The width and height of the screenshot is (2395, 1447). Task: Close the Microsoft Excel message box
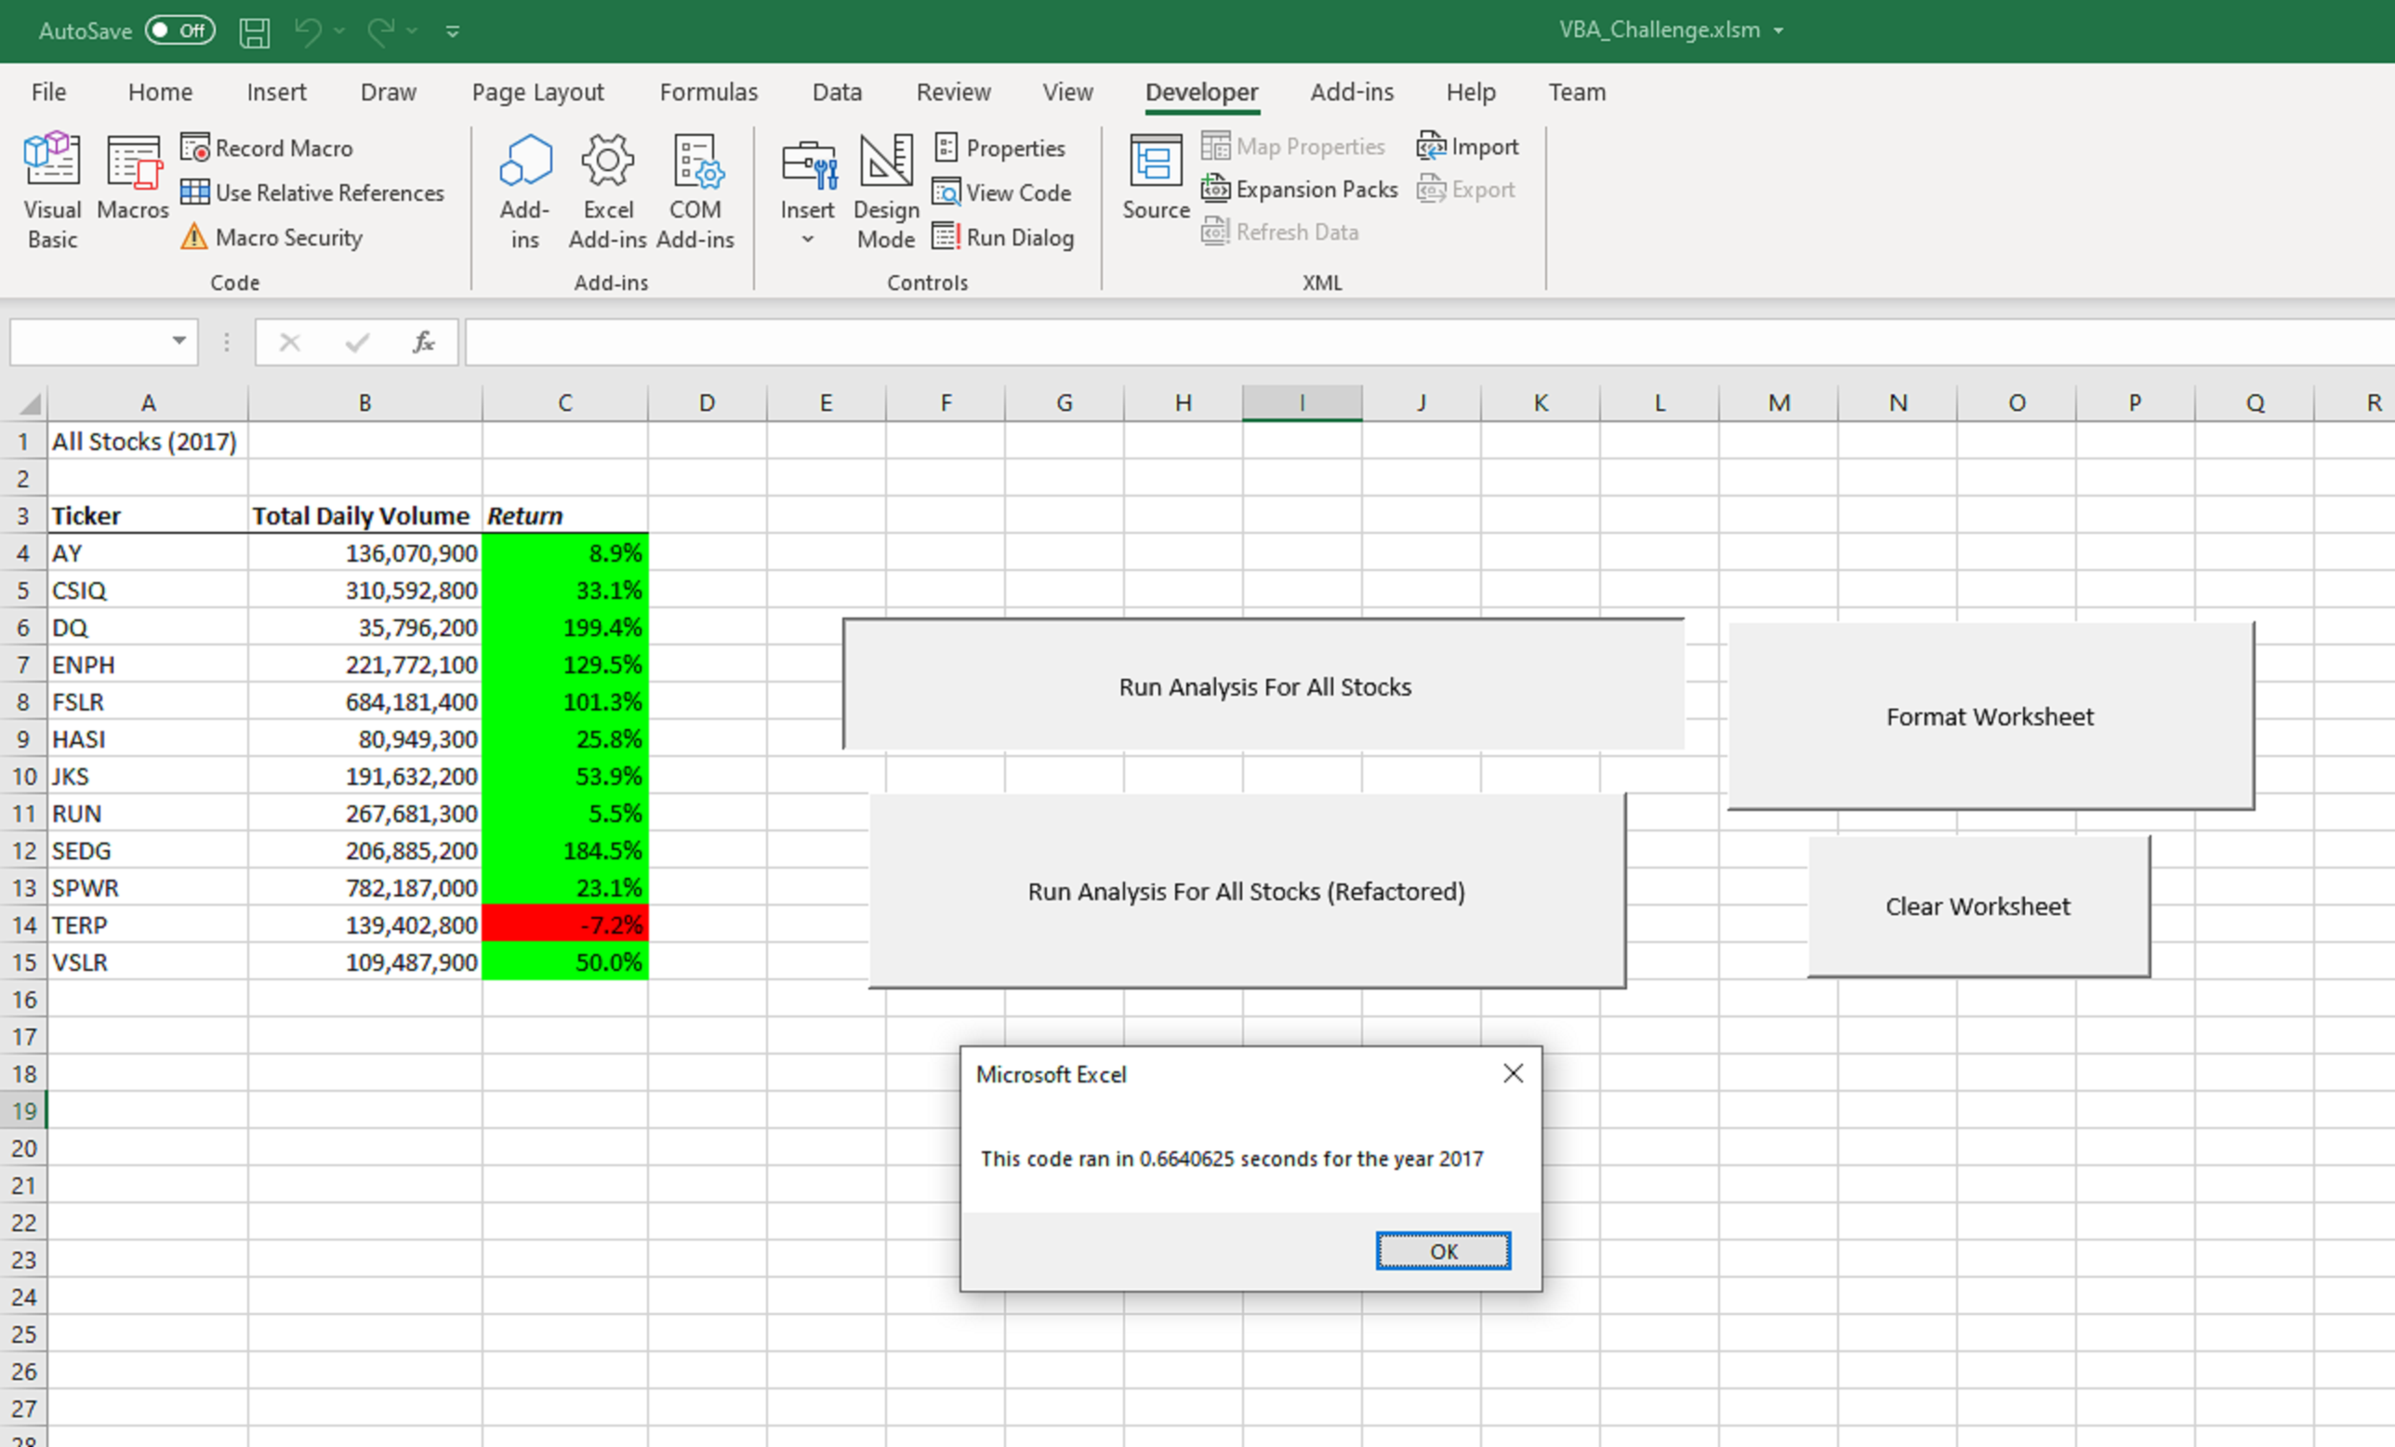pyautogui.click(x=1514, y=1073)
